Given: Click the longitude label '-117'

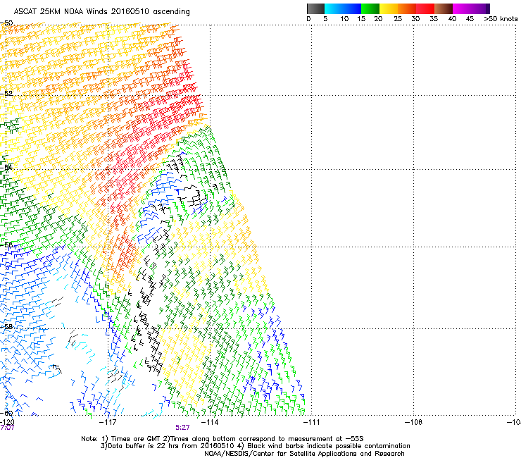Looking at the screenshot, I should (108, 422).
